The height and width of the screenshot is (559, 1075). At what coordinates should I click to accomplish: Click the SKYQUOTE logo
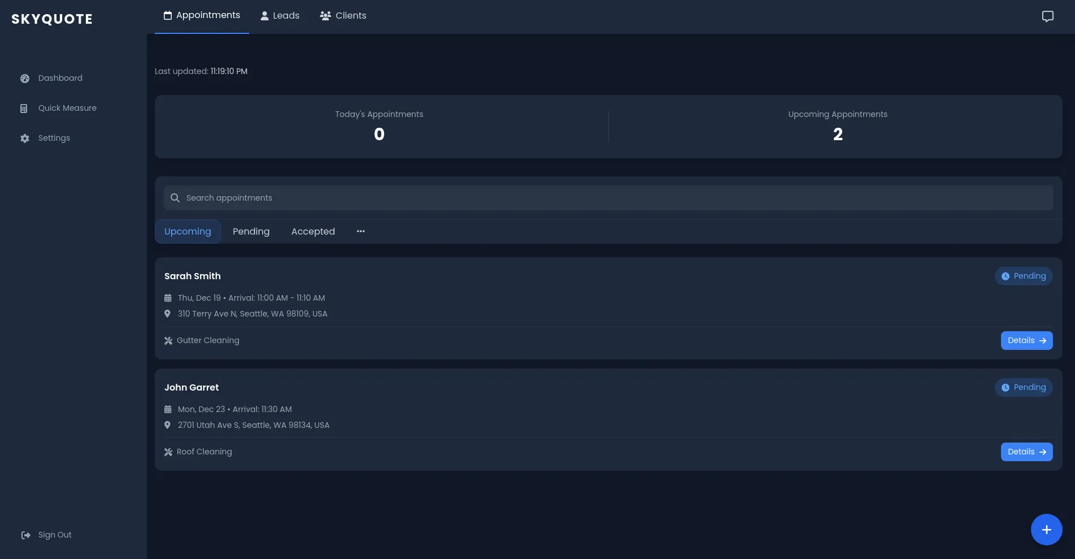[x=52, y=19]
